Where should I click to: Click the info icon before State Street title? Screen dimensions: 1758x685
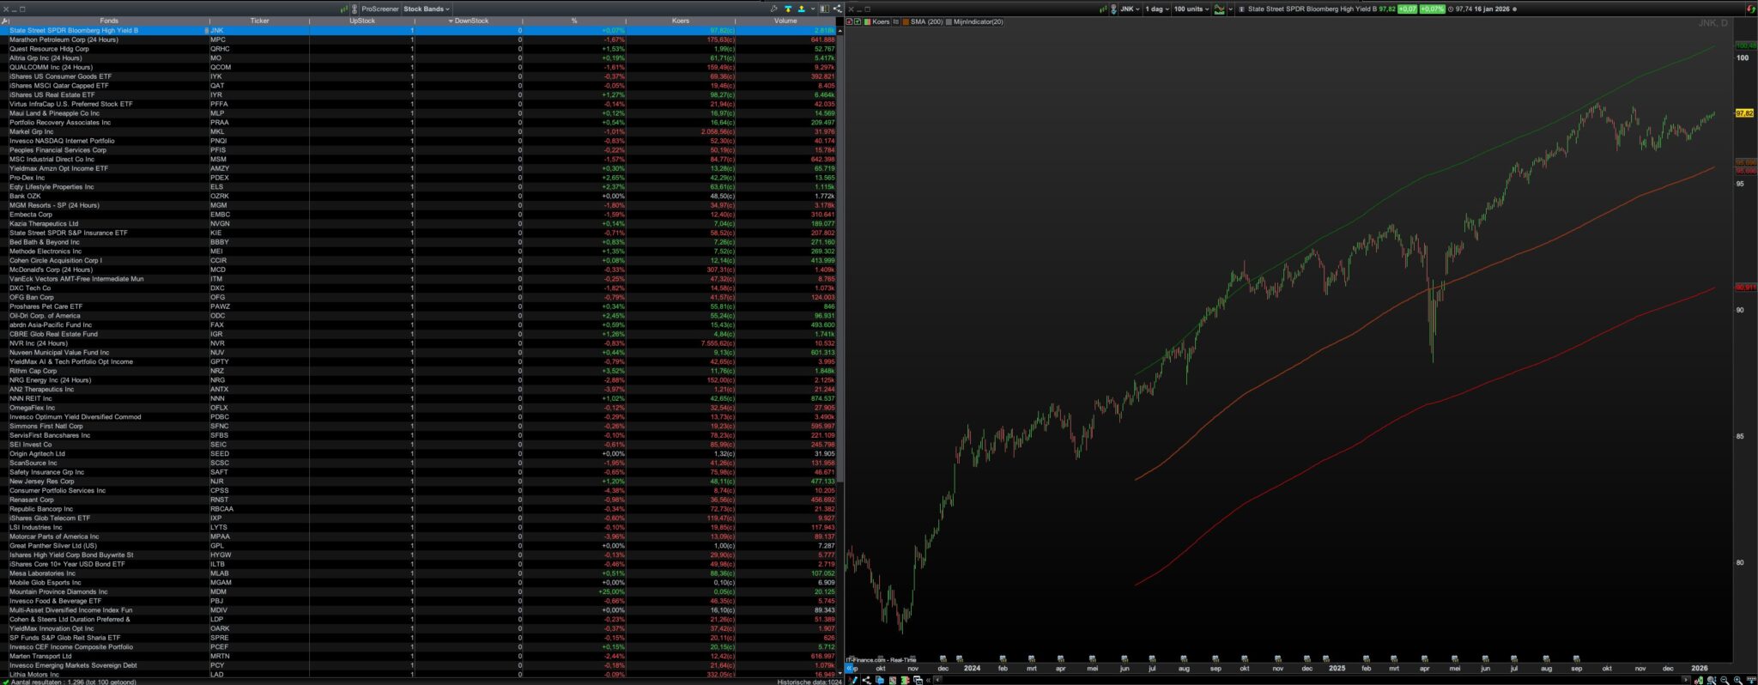(1241, 9)
